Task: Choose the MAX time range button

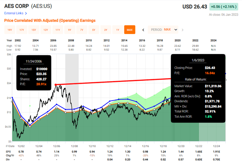Action: click(130, 30)
